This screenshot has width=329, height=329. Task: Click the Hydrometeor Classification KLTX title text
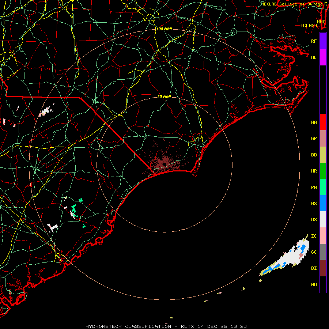[166, 326]
